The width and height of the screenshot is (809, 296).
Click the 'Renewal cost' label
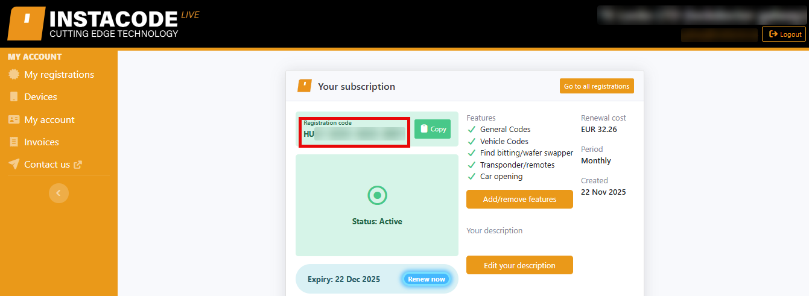click(x=603, y=118)
